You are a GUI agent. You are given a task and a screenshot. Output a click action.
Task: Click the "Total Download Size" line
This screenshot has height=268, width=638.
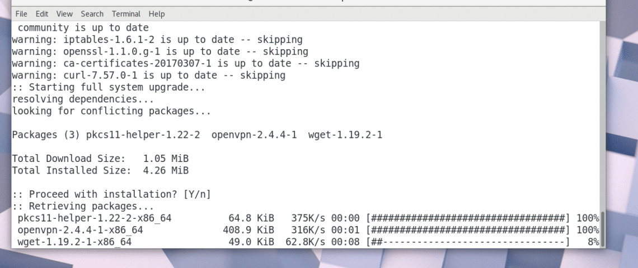[x=100, y=159]
